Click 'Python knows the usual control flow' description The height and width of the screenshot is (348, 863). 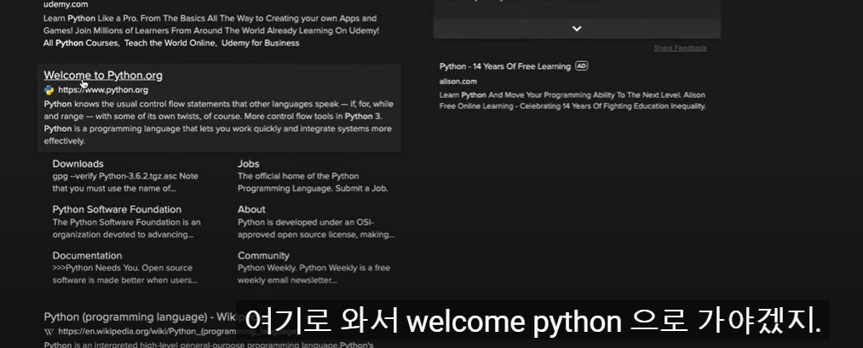pos(218,123)
